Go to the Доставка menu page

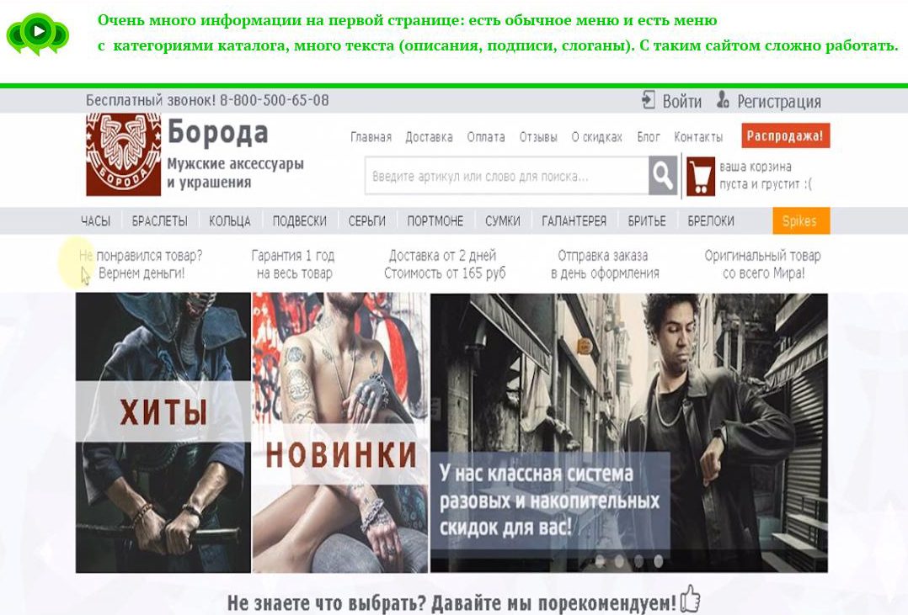(429, 137)
